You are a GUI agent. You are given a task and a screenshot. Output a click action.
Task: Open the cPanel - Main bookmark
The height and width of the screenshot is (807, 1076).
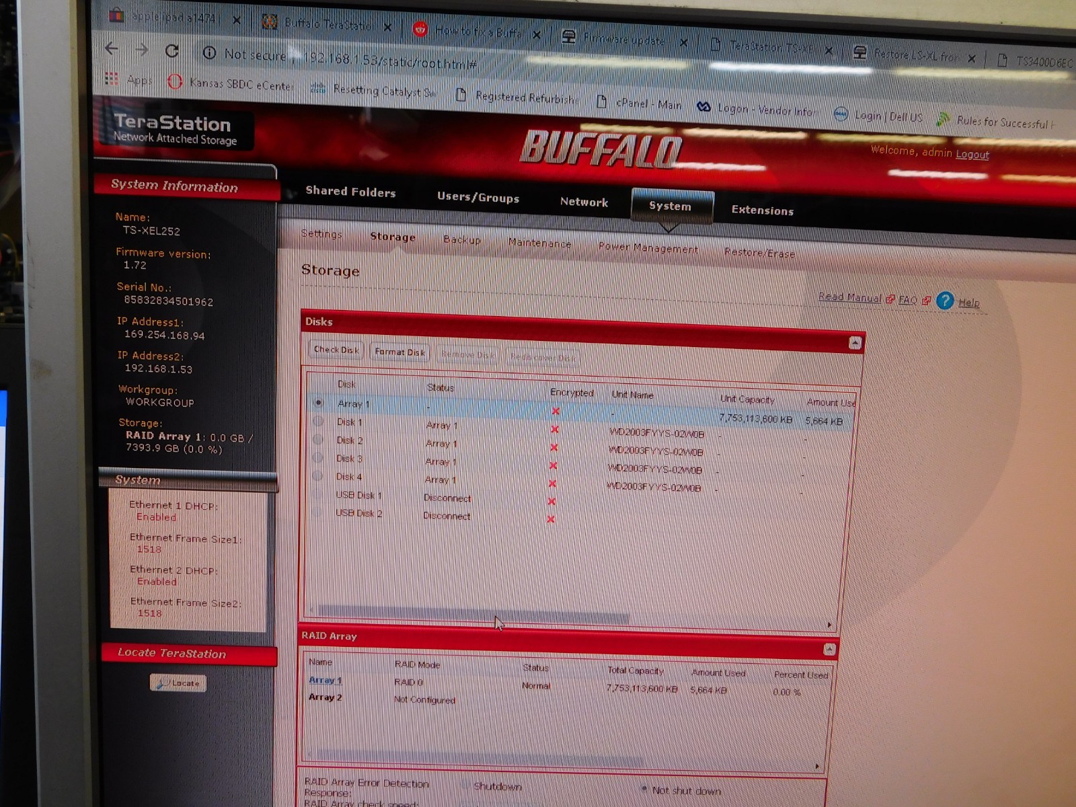click(640, 103)
